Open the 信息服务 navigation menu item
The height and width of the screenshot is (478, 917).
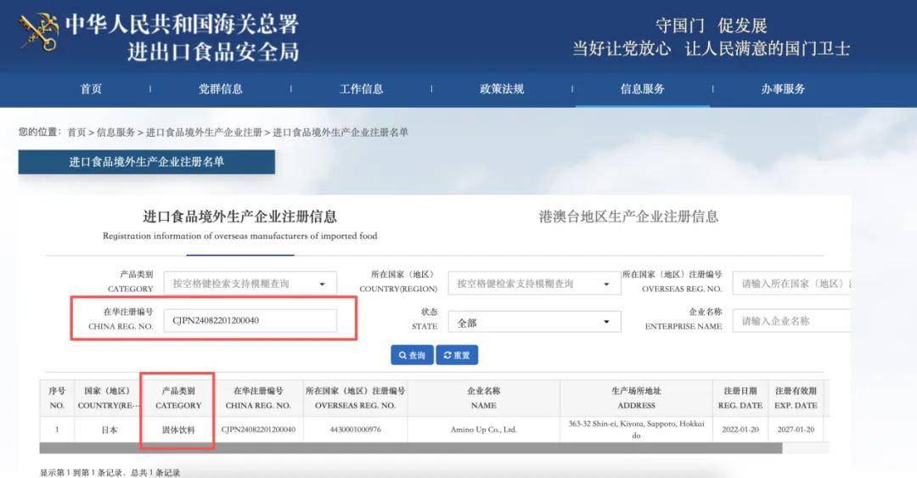(643, 89)
